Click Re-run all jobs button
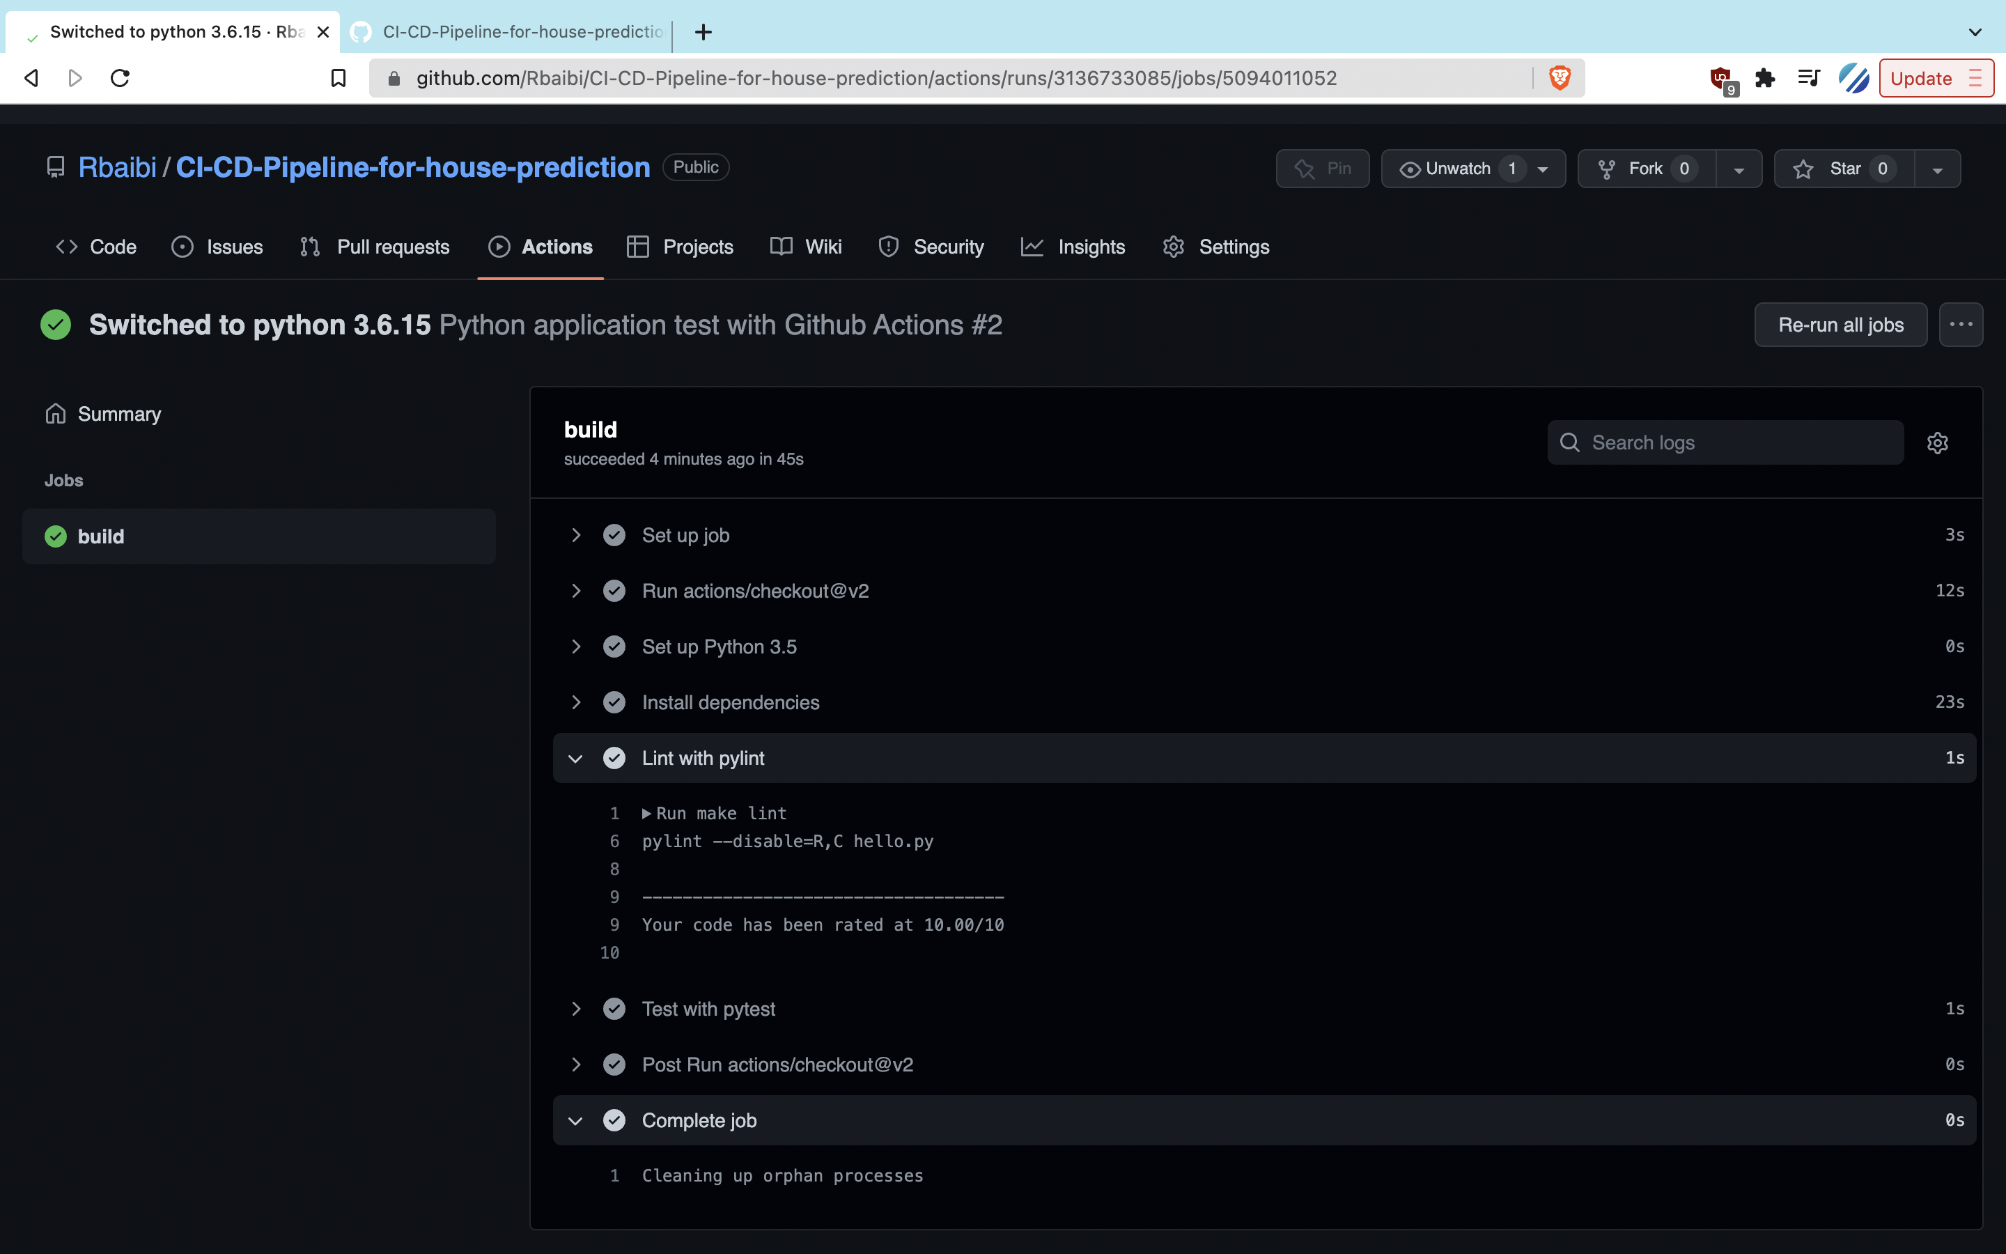The width and height of the screenshot is (2006, 1254). [x=1840, y=325]
